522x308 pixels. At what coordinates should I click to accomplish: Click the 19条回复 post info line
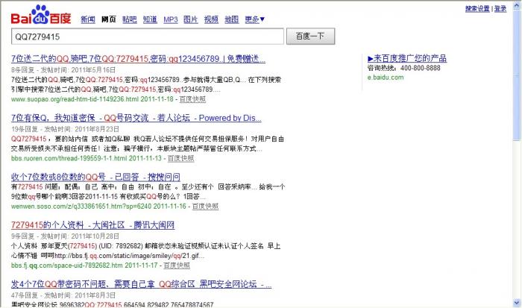pyautogui.click(x=65, y=129)
